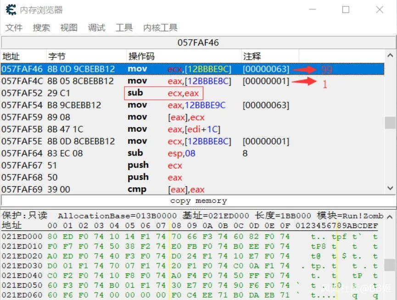Select the sub esp,08 row
This screenshot has width=397, height=300.
coord(192,153)
